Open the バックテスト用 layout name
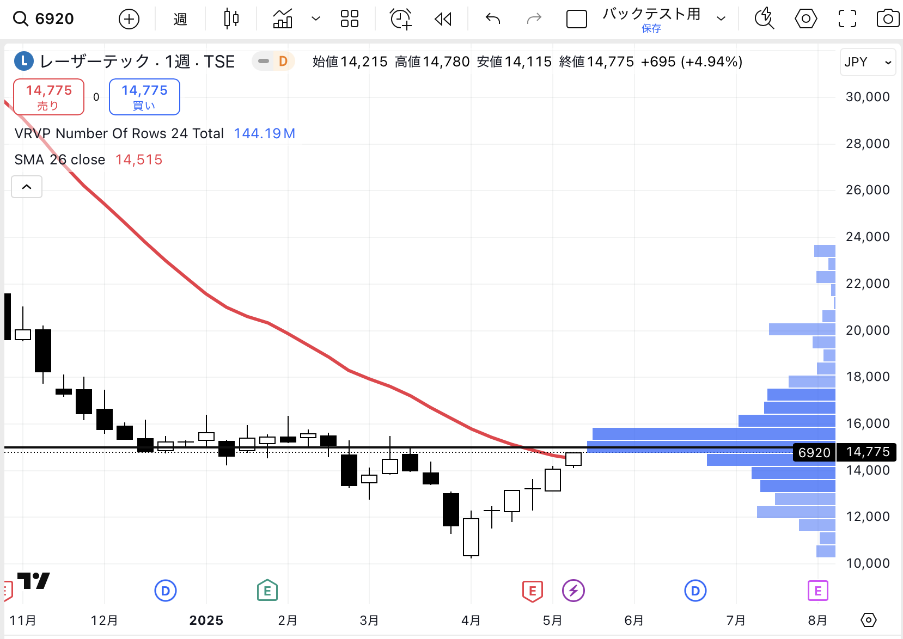The height and width of the screenshot is (639, 903). pyautogui.click(x=651, y=14)
